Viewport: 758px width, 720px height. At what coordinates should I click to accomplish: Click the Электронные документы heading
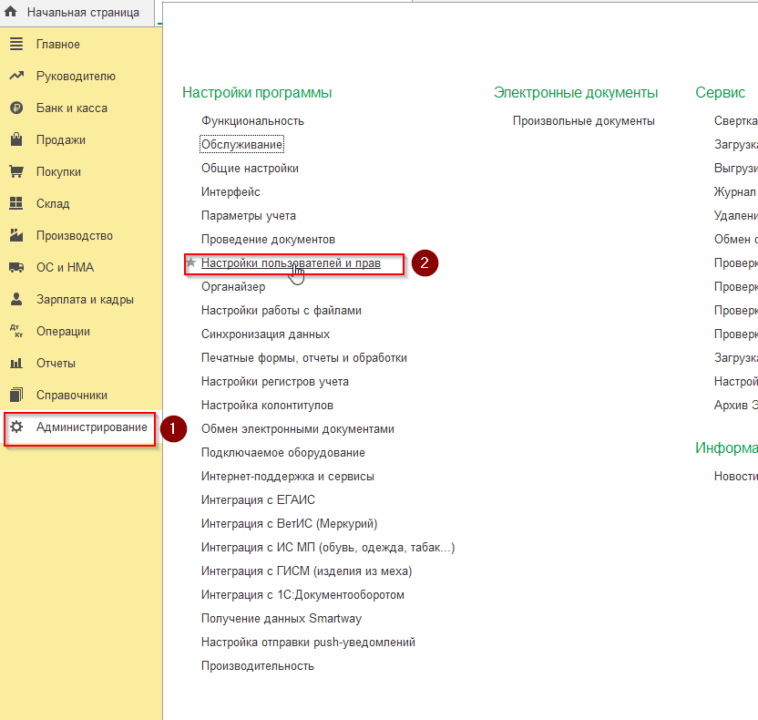[576, 92]
